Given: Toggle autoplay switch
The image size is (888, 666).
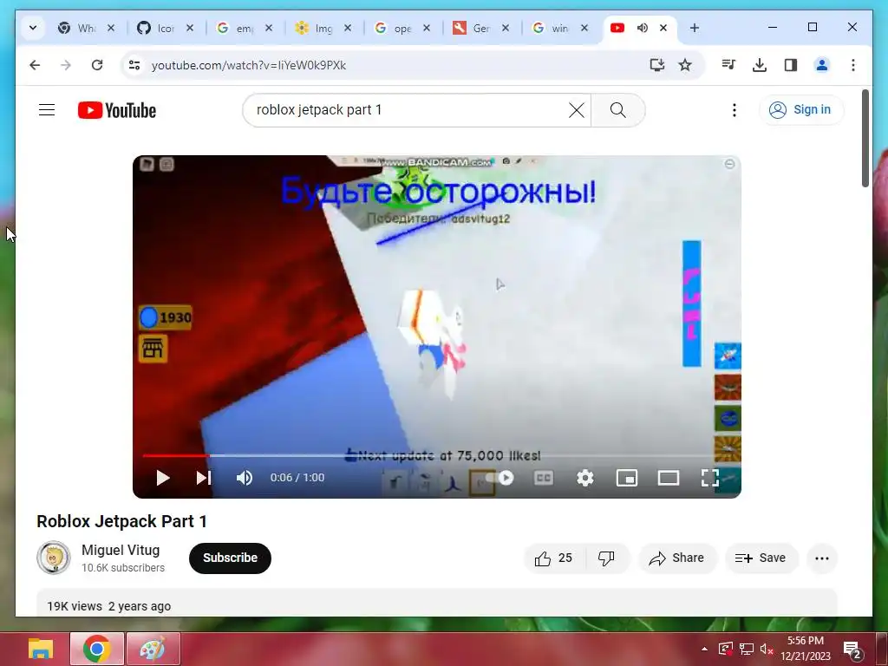Looking at the screenshot, I should pos(500,478).
